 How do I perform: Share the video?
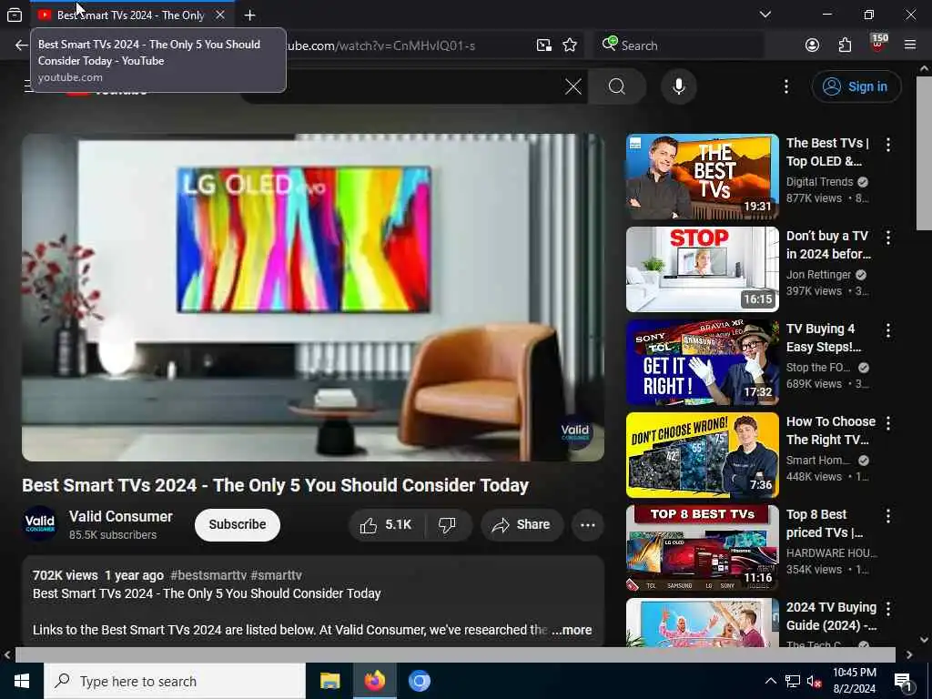[522, 524]
